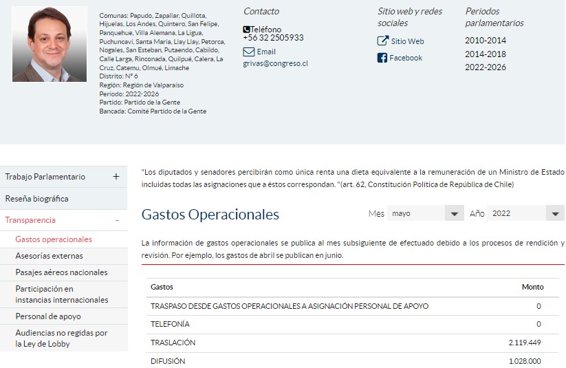Click the grivas@congreso.cl email address
The image size is (566, 368).
coord(275,63)
